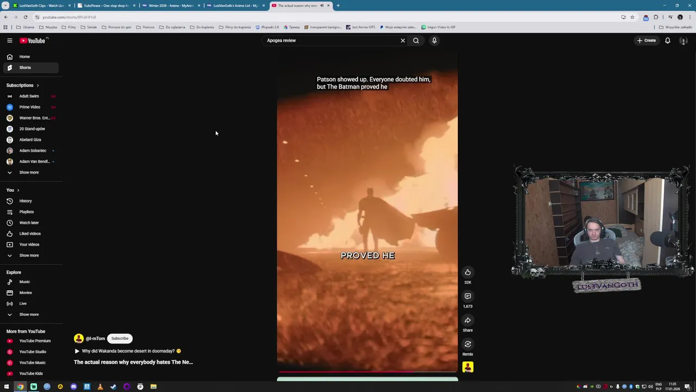Open the Windows Start menu
This screenshot has height=392, width=696.
point(7,387)
